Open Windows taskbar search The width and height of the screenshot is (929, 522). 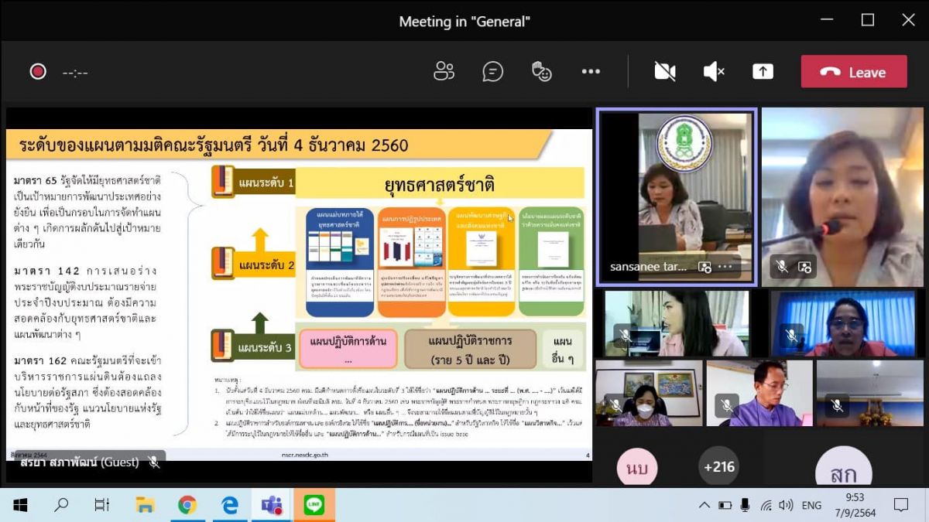(61, 505)
